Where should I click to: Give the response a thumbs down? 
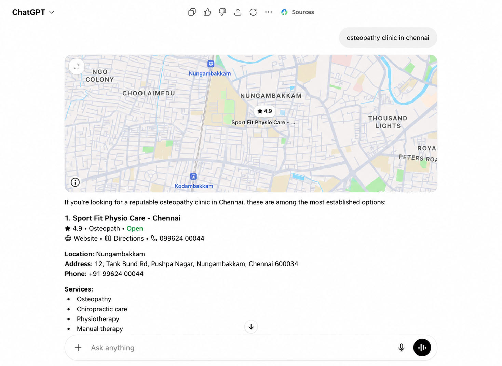click(222, 12)
